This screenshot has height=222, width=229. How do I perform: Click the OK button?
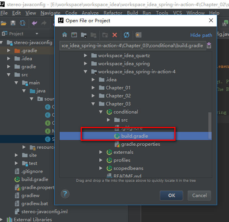(x=171, y=196)
